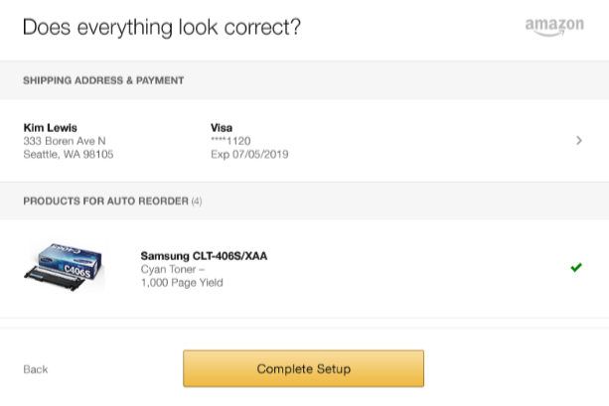
Task: Expand shipping and payment details chevron
Action: 579,140
